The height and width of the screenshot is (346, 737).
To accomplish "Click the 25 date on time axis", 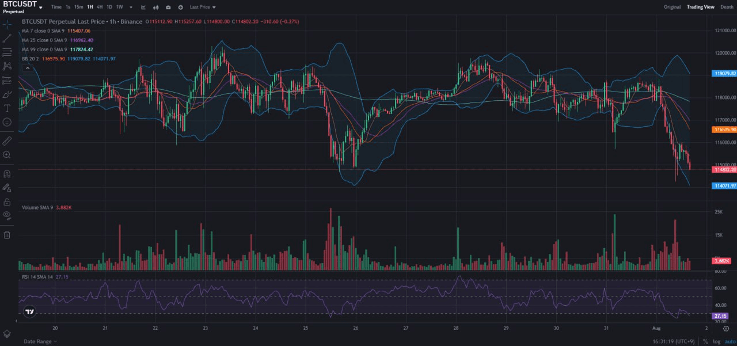I will click(x=306, y=328).
